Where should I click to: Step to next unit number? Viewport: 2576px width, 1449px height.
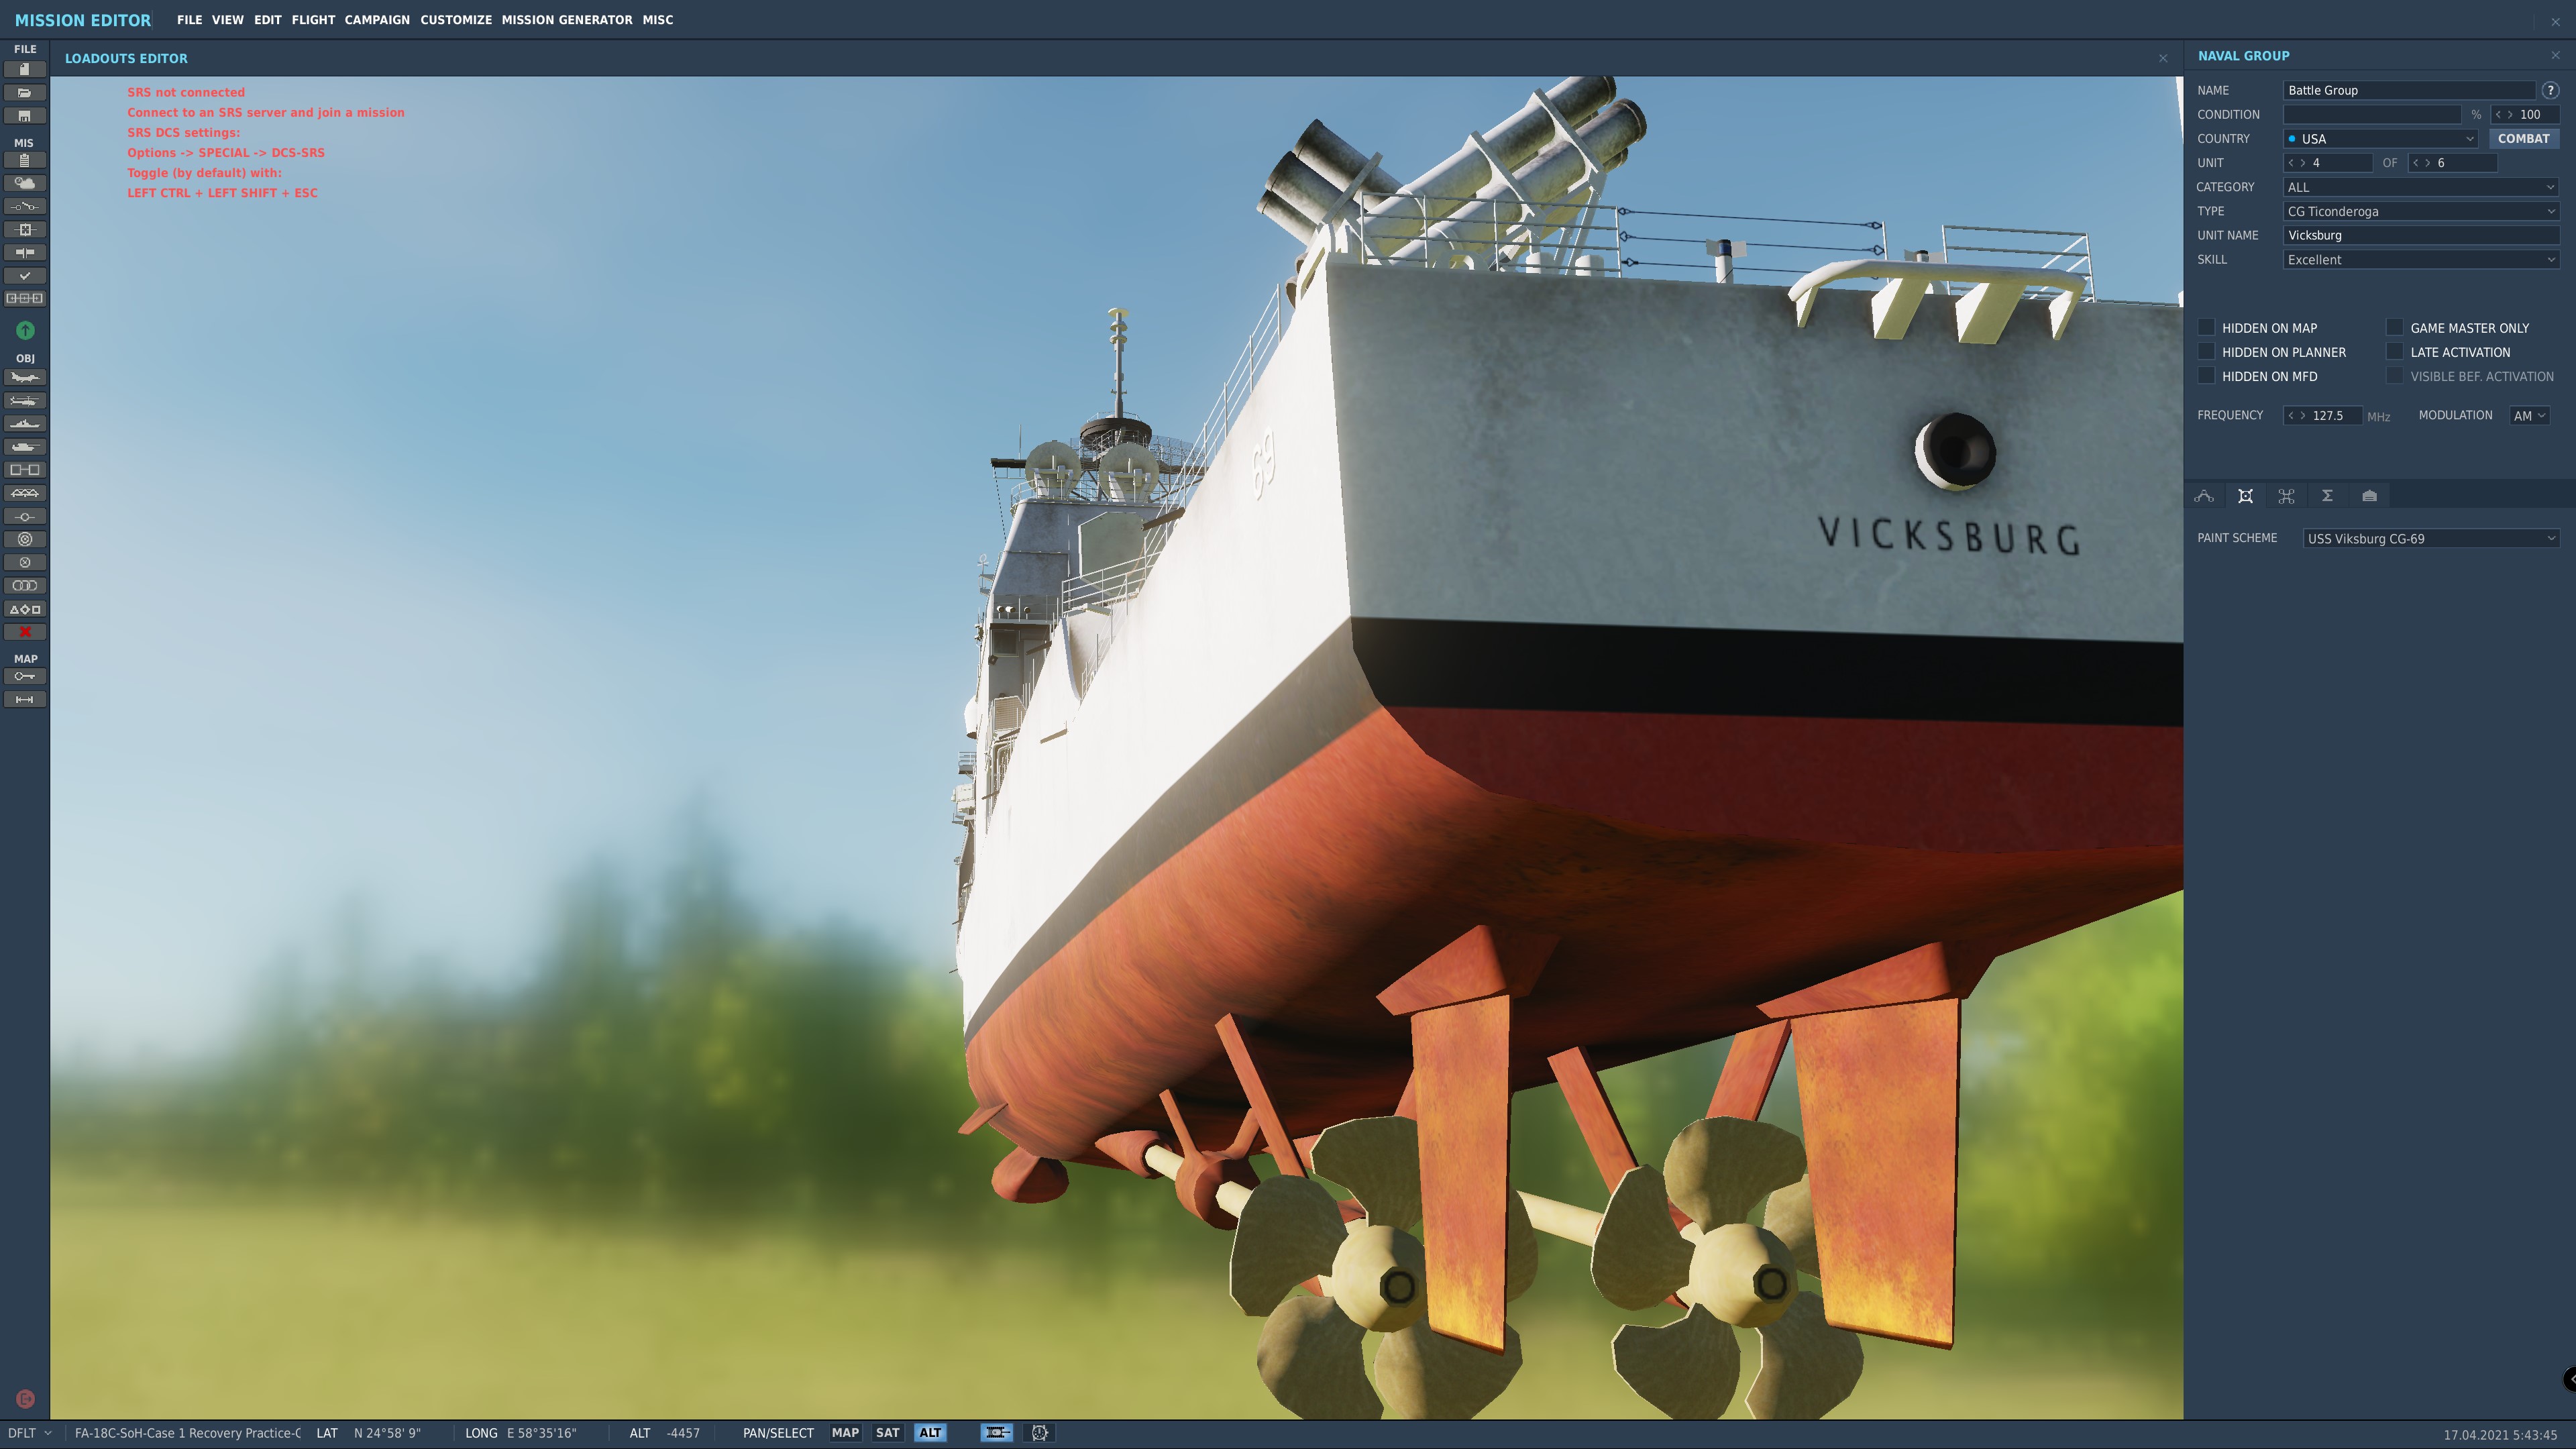pyautogui.click(x=2303, y=163)
